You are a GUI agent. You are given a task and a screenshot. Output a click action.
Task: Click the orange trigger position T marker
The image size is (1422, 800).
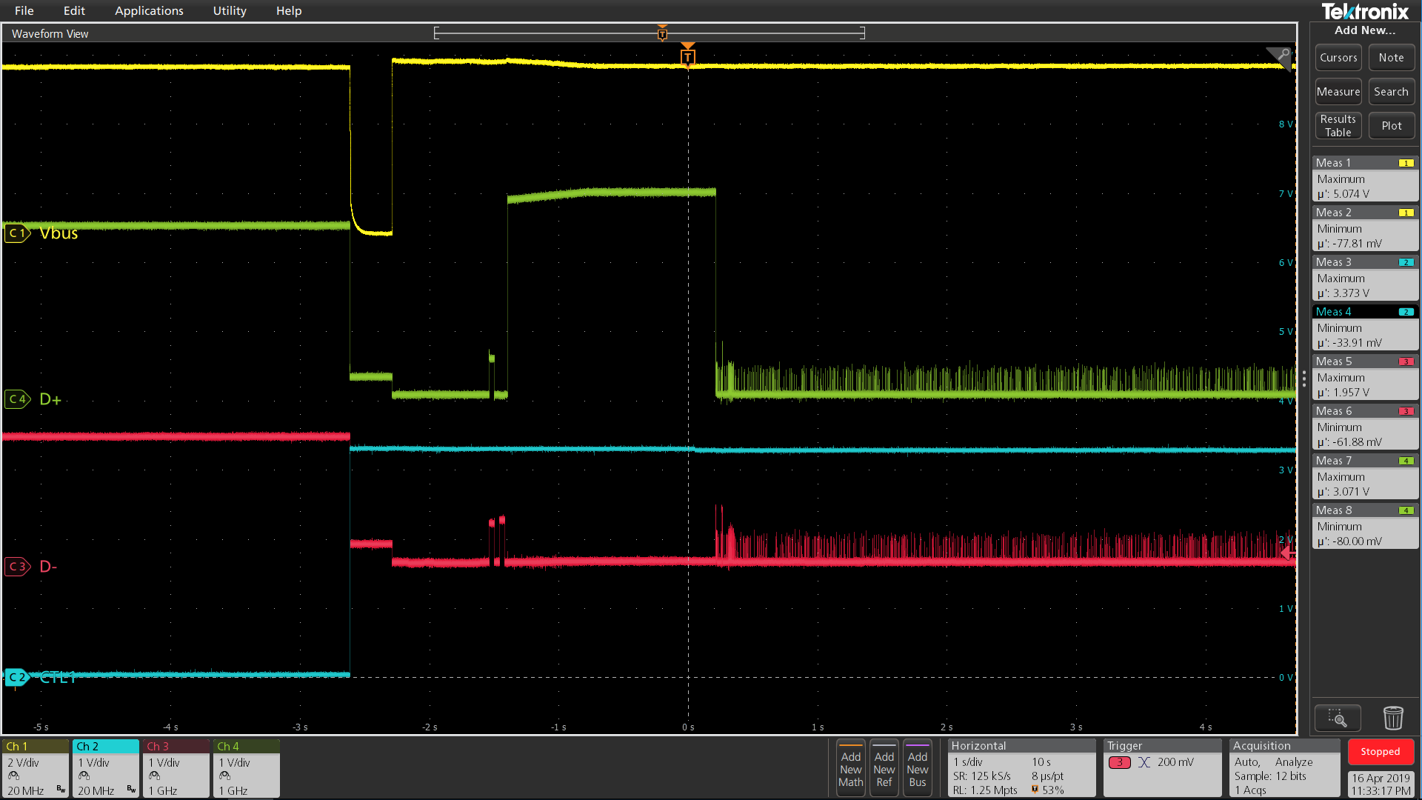click(687, 57)
